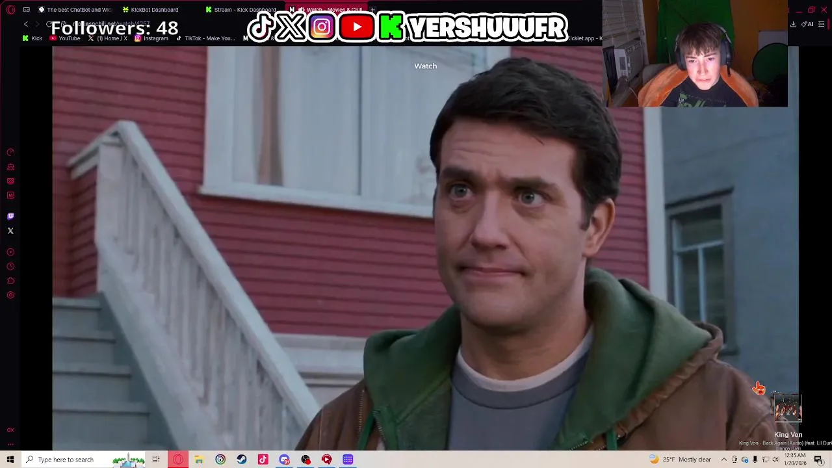The image size is (832, 468).
Task: Open sidebar setup three-dots icon
Action: 10,444
